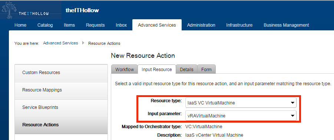Open the Administration menu tab
This screenshot has height=140, width=334.
tap(201, 25)
